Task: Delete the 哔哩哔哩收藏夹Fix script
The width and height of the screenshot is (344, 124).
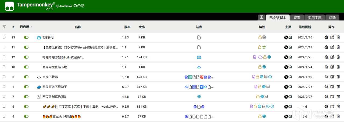Action: click(338, 57)
